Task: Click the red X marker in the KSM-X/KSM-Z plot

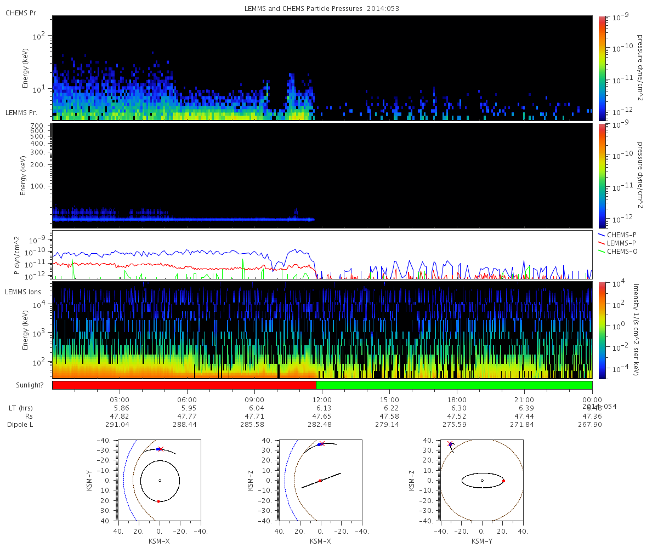Action: 322,444
